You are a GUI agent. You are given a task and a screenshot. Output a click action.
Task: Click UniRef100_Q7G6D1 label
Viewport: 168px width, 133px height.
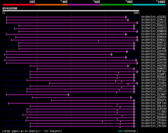click(154, 83)
